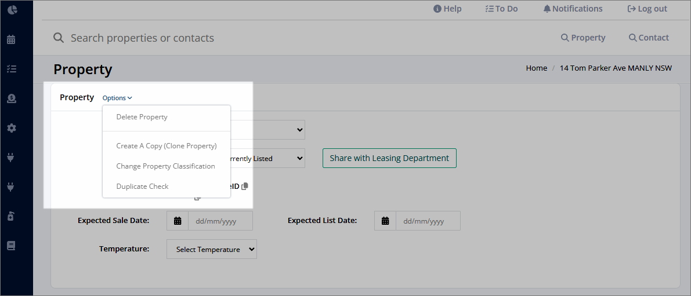Click the Expected List Date: label
691x296 pixels.
click(x=322, y=220)
